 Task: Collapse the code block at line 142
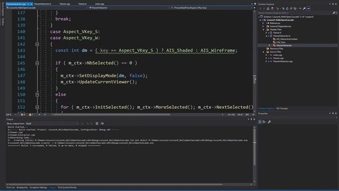tap(37, 44)
